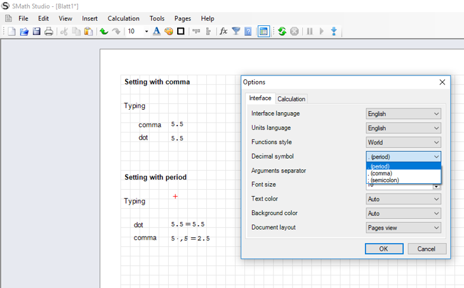This screenshot has width=464, height=288.
Task: Expand the Interface language dropdown
Action: (x=403, y=114)
